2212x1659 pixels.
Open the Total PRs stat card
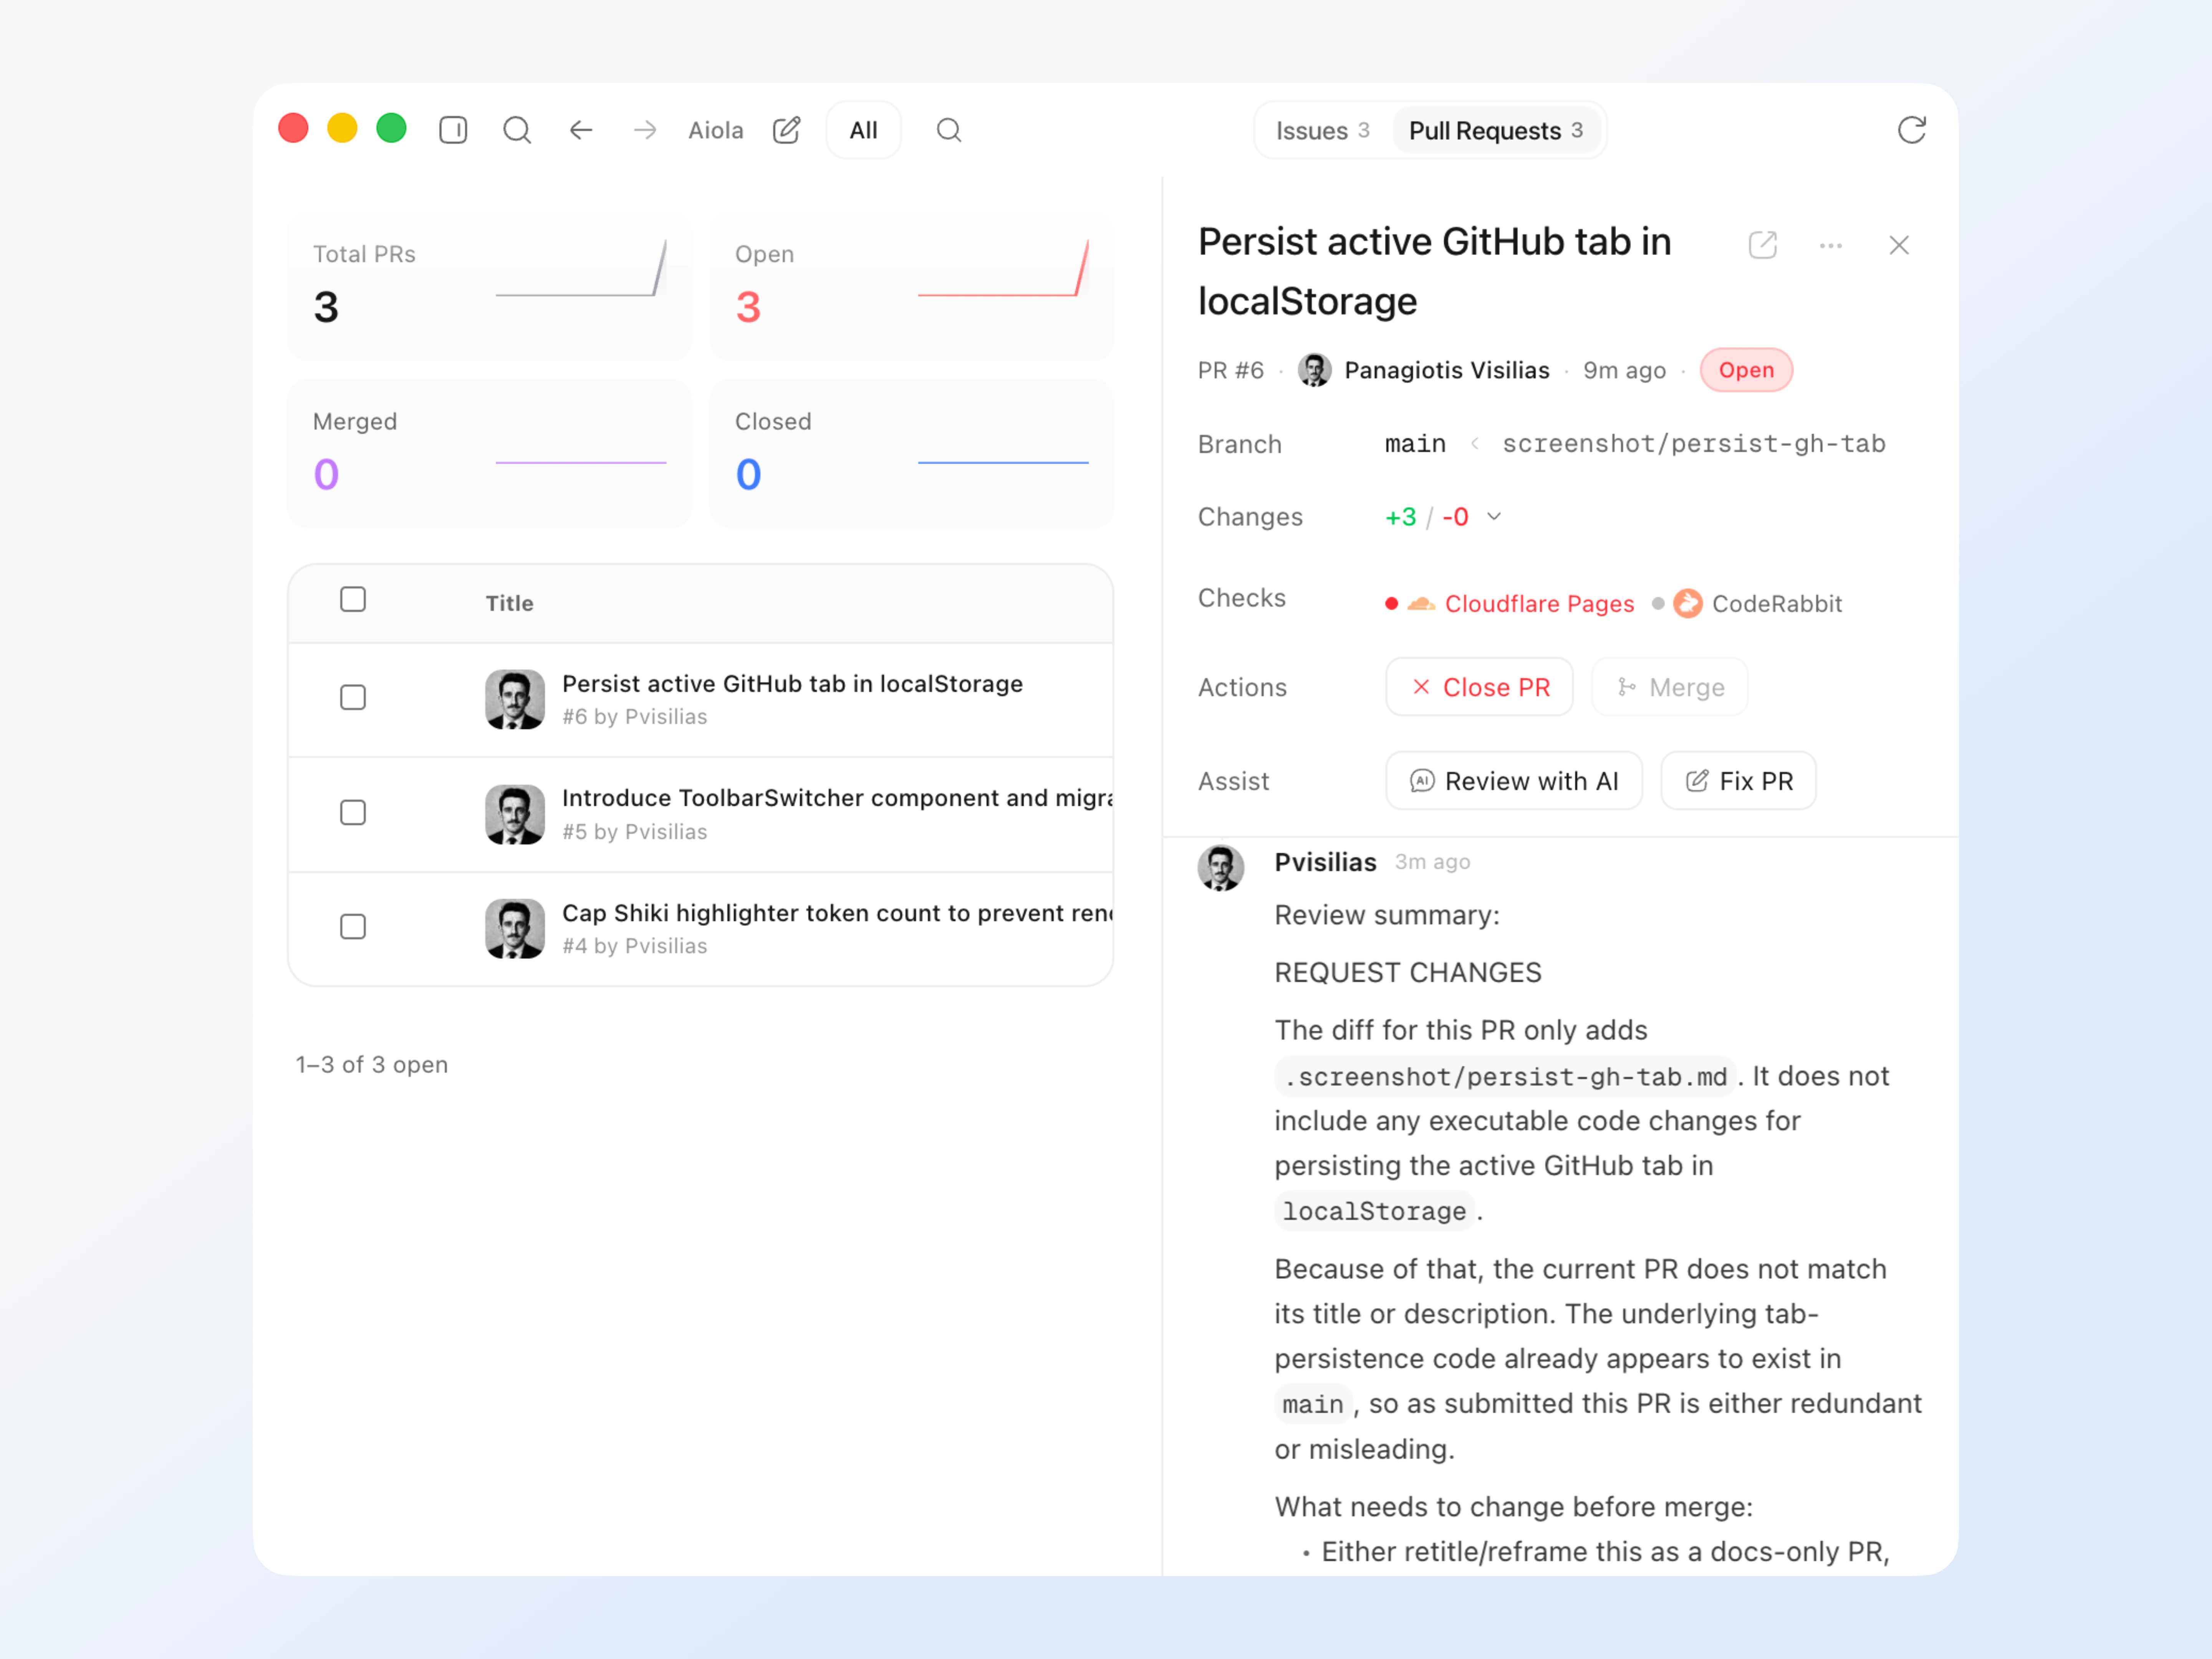(489, 286)
